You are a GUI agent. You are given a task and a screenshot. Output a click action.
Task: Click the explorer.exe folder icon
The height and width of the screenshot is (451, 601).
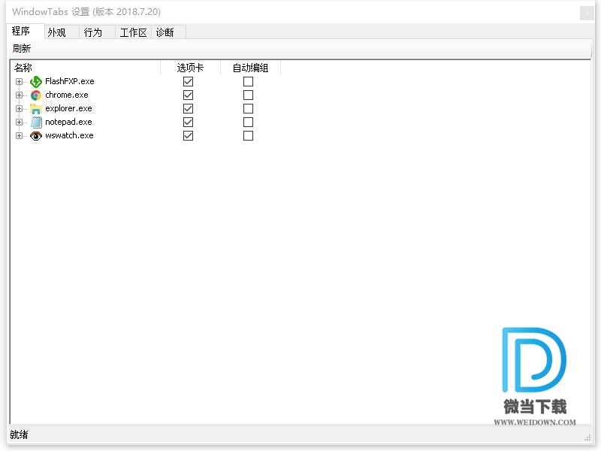coord(36,109)
